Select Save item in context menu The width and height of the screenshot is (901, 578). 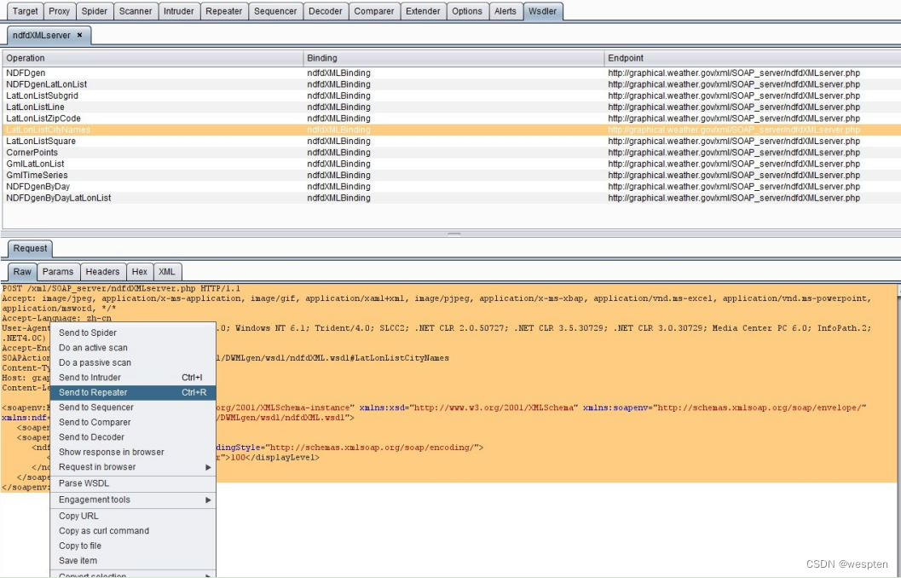tap(78, 561)
